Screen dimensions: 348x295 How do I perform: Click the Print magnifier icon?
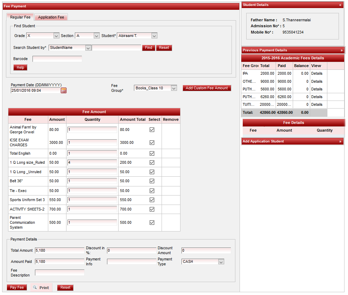click(x=35, y=288)
